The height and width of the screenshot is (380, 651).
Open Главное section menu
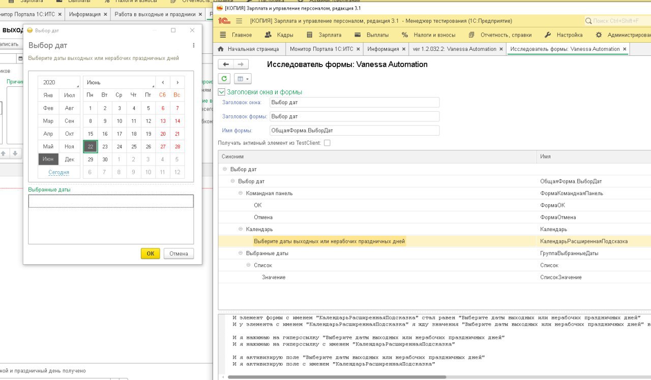(236, 35)
